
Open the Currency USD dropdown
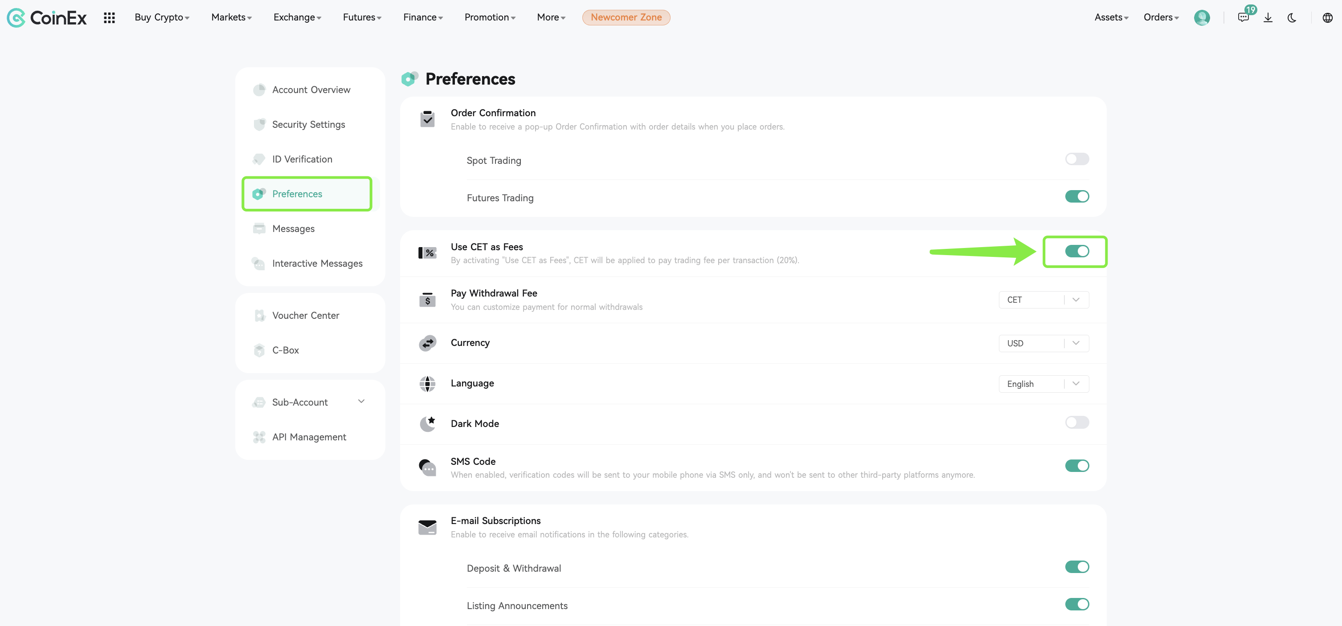pos(1043,344)
